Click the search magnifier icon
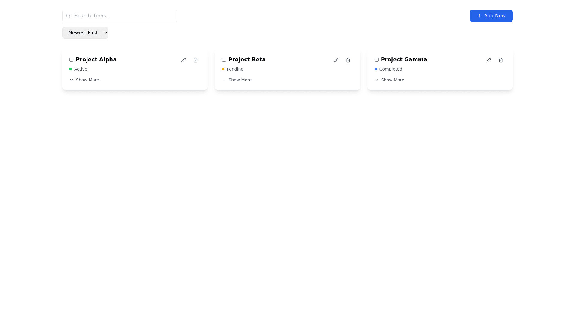 coord(68,16)
